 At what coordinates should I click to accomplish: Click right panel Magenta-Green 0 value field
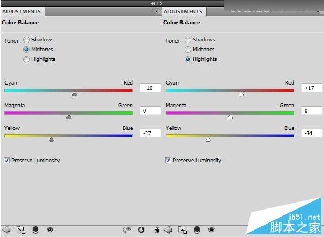click(312, 110)
